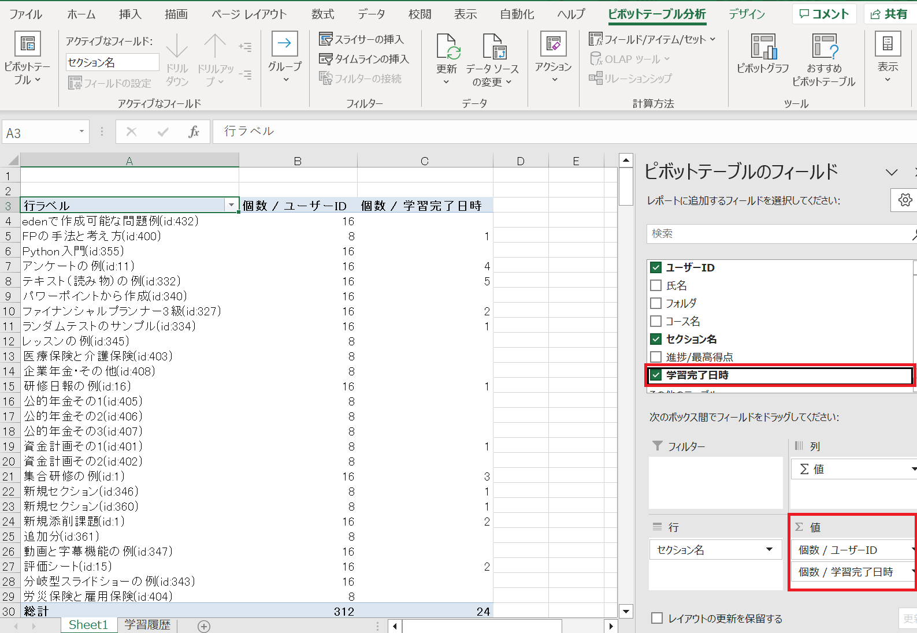
Task: Open おすすめピボットテーブル
Action: coord(824,59)
